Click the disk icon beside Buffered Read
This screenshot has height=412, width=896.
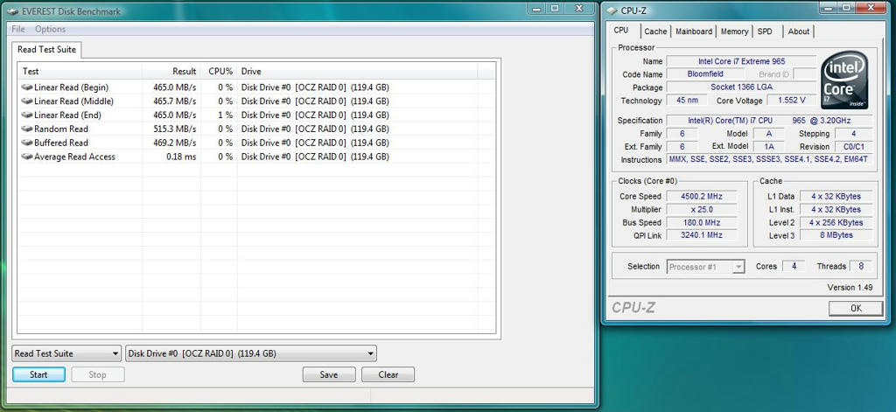(27, 143)
